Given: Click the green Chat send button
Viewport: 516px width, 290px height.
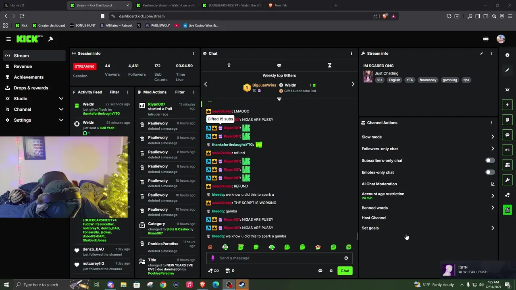Looking at the screenshot, I should tap(345, 271).
